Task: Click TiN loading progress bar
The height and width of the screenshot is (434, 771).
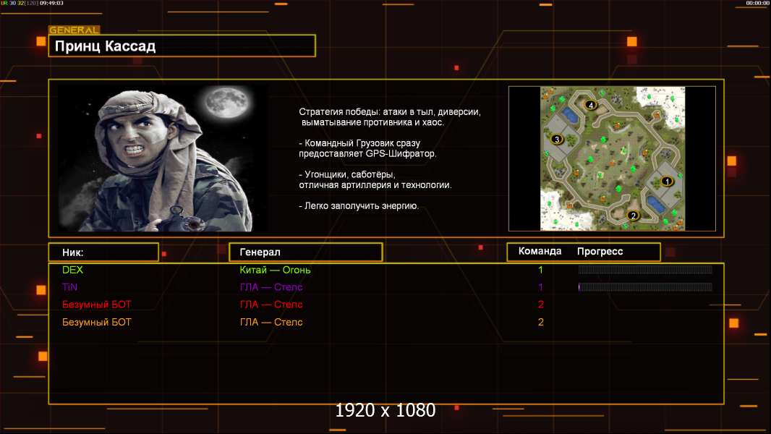Action: [x=645, y=287]
